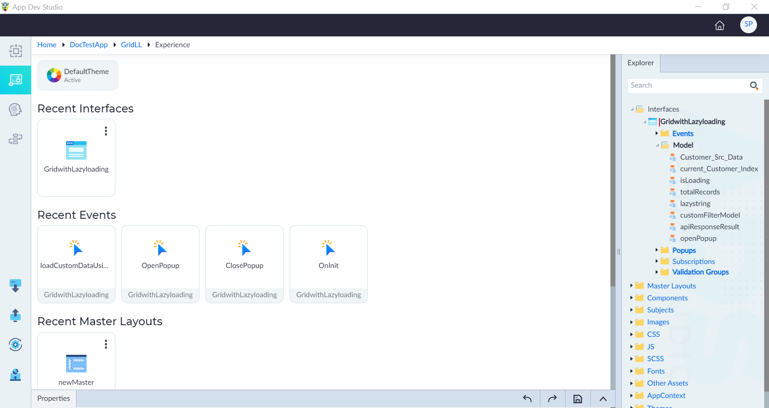The image size is (769, 408).
Task: Open the SP user profile avatar
Action: coord(748,25)
